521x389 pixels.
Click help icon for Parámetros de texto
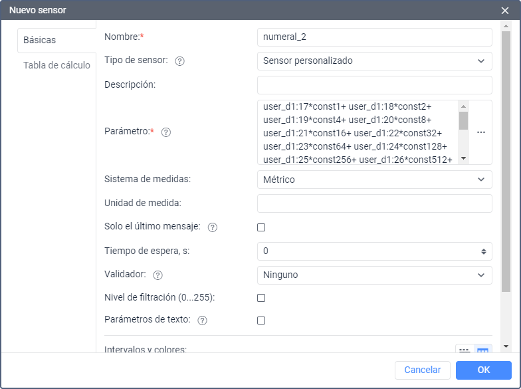(202, 321)
